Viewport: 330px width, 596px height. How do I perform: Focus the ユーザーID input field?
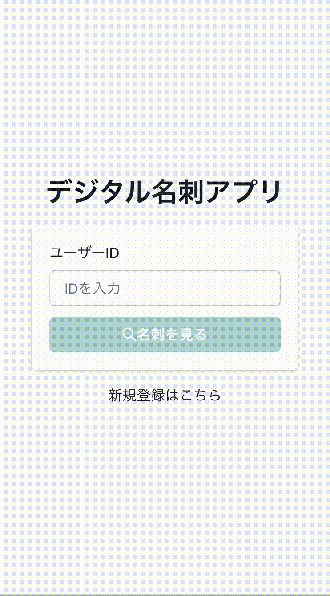coord(165,288)
